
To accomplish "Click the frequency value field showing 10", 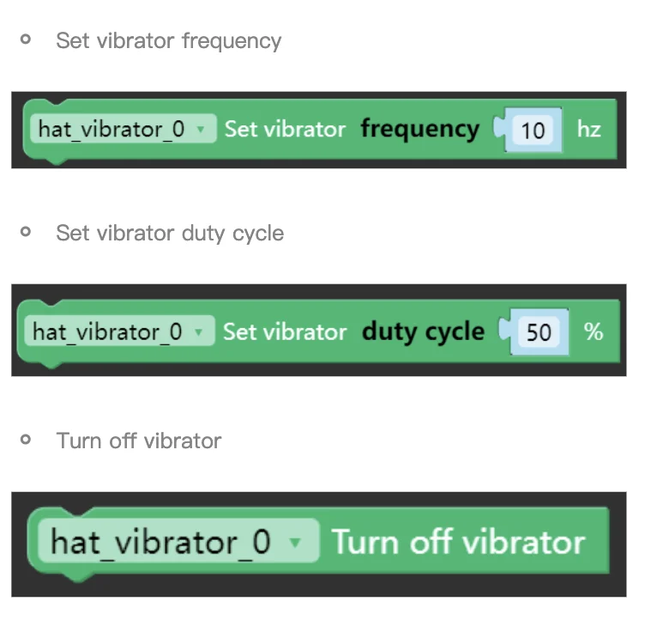I will 533,131.
